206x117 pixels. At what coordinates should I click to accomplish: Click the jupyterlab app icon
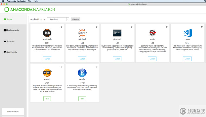[47, 33]
